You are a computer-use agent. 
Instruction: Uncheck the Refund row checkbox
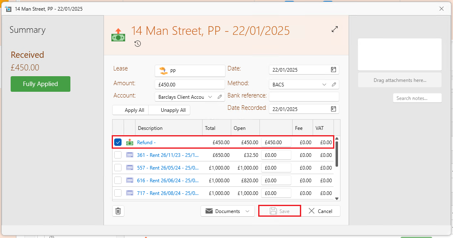coord(118,142)
